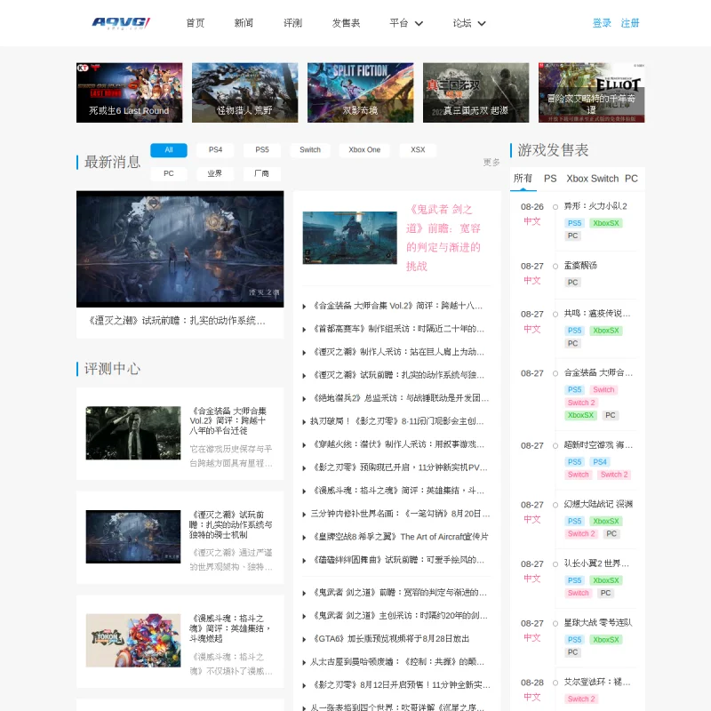Open the GTA6 加长版预览视频 news item
The image size is (711, 711).
point(390,639)
